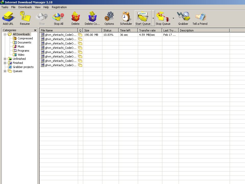The width and height of the screenshot is (245, 184).
Task: Sort by File Name column header
Action: [59, 30]
